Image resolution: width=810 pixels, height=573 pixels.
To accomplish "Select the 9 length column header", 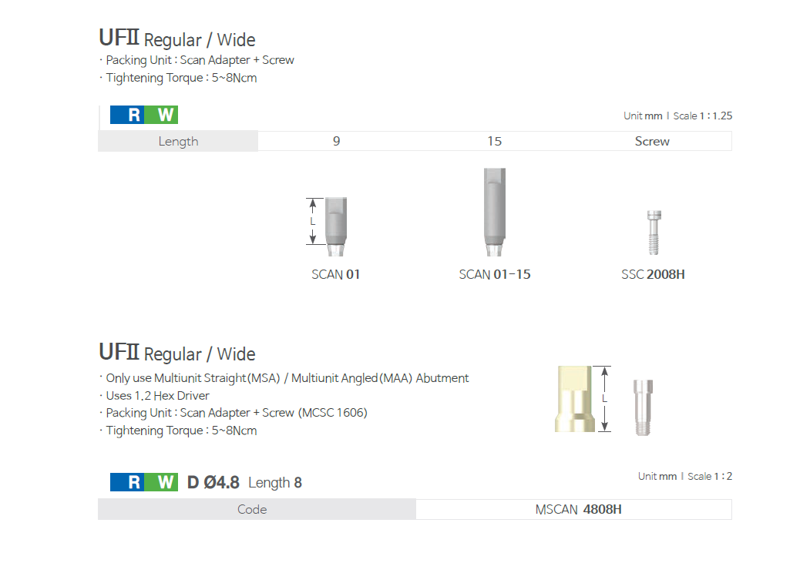I will click(337, 141).
